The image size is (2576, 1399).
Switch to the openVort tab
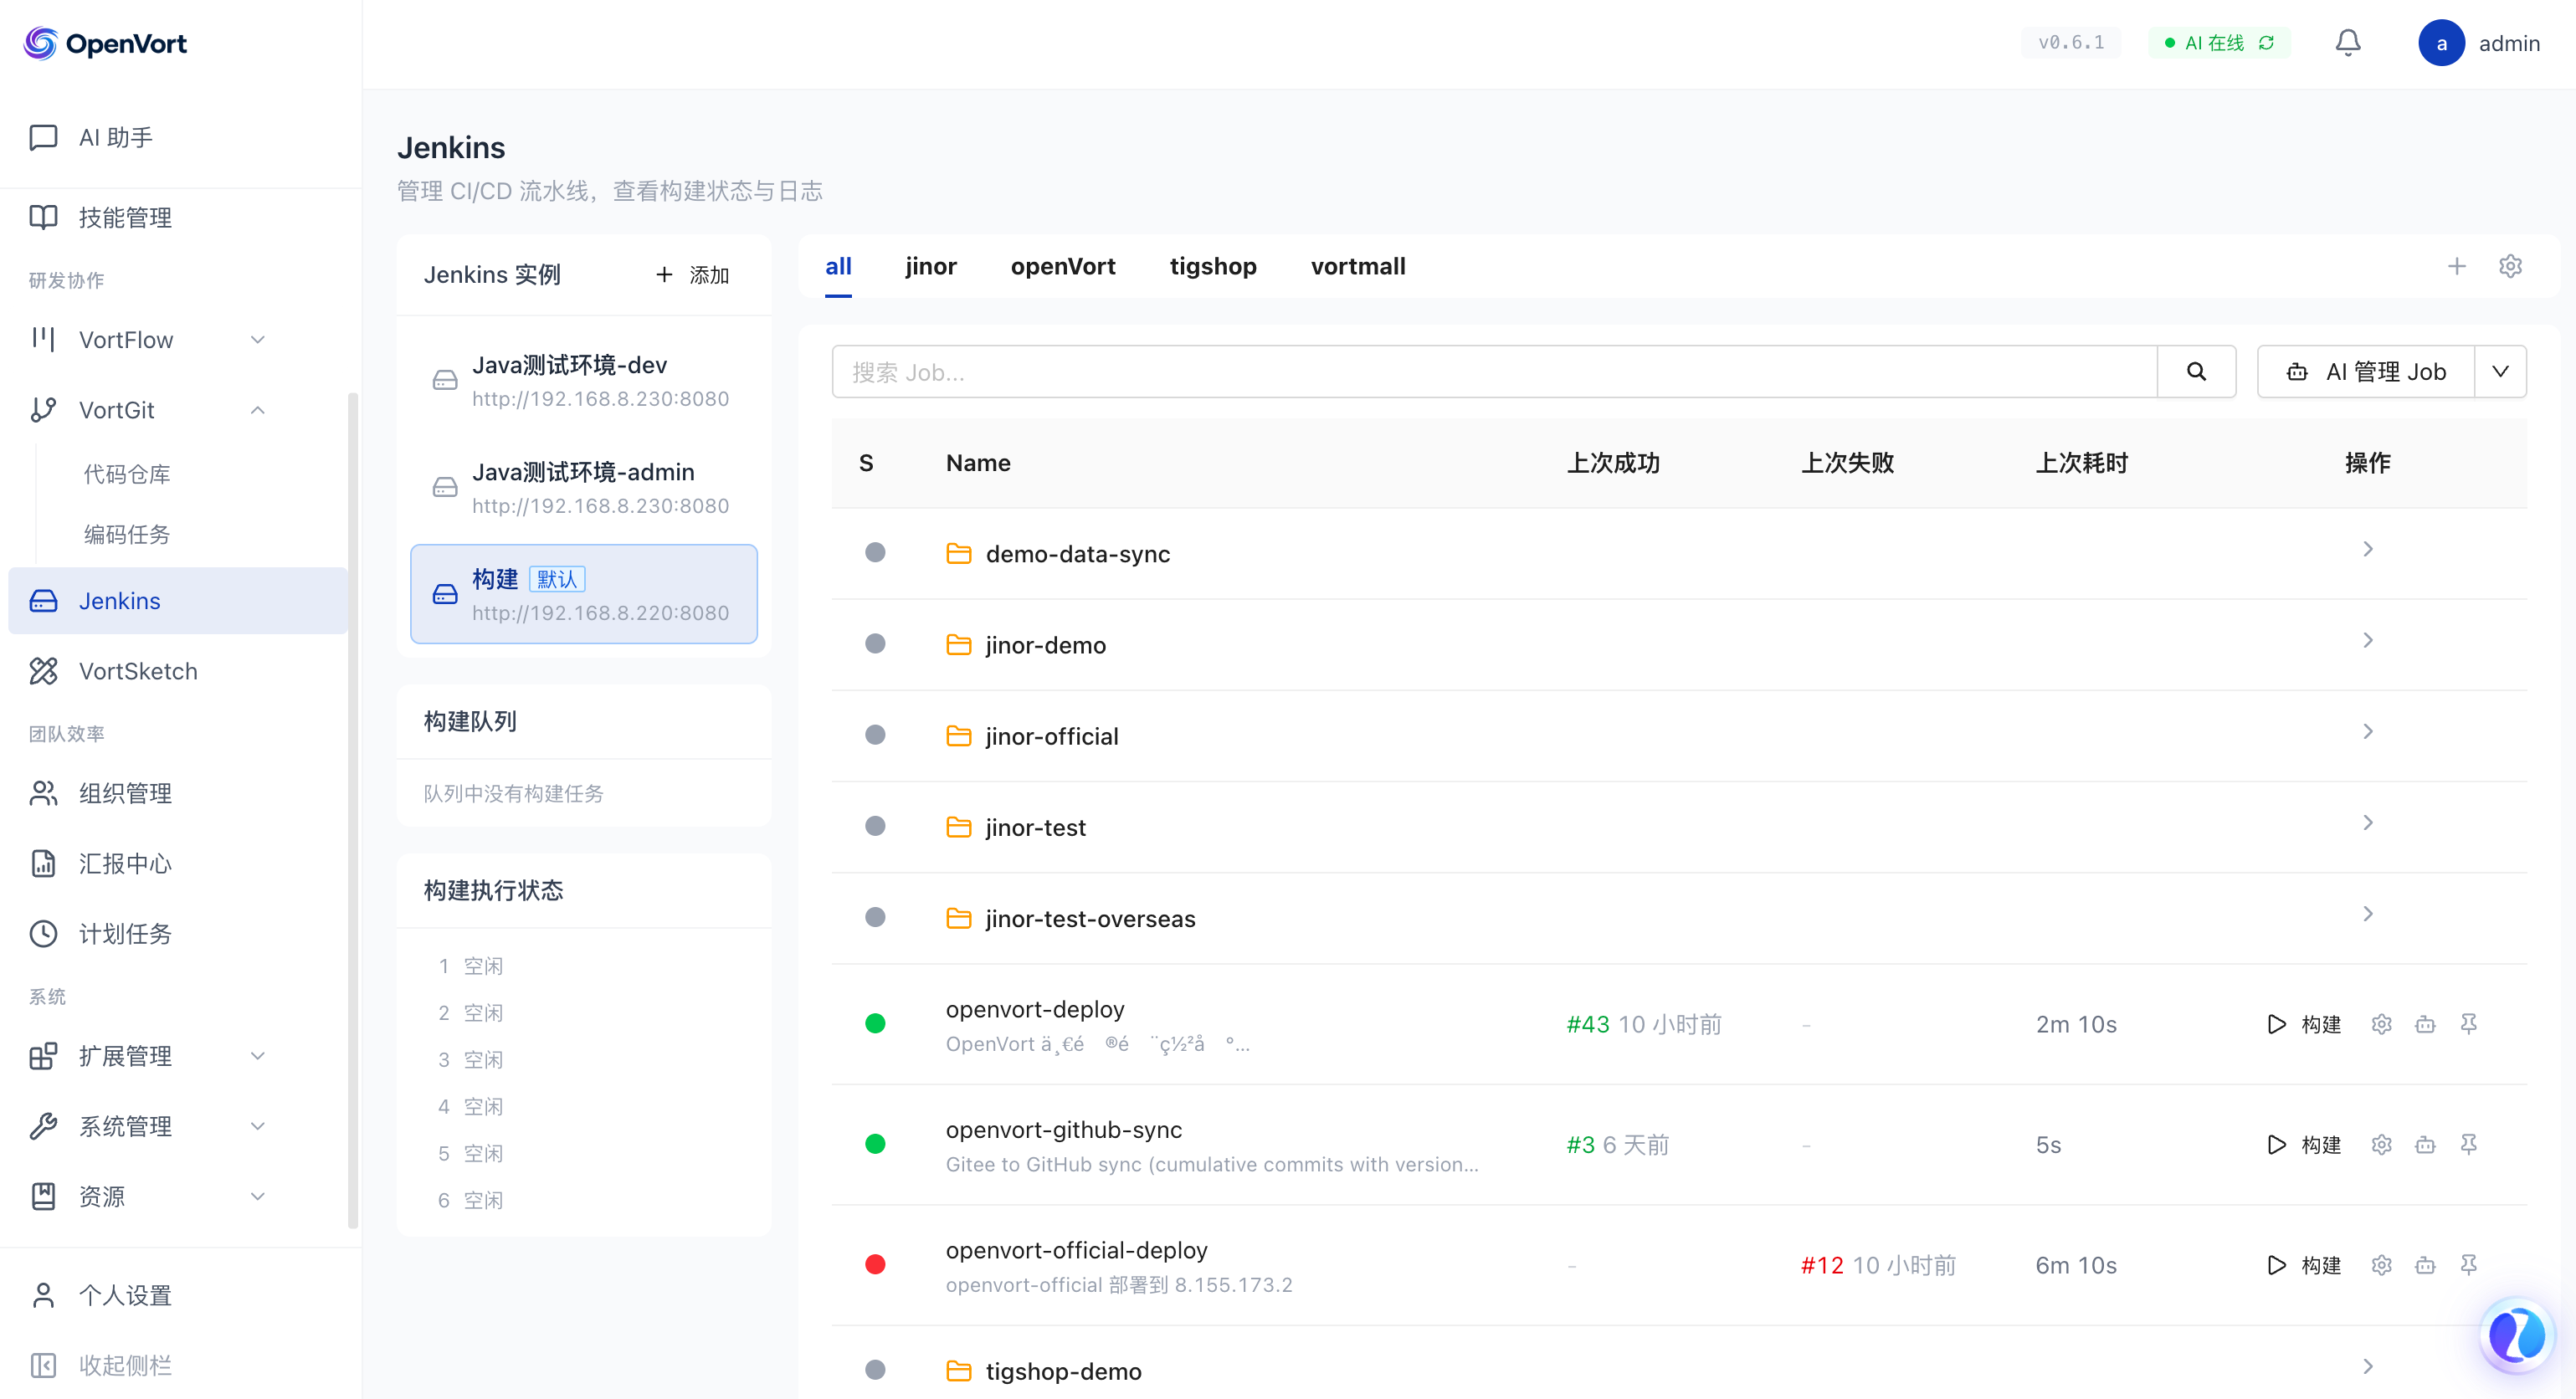point(1063,266)
